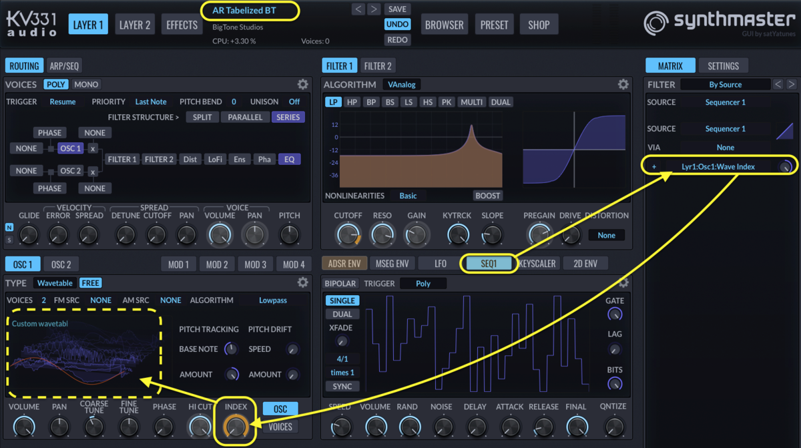
Task: Open the Lowpass oscillator algorithm dropdown
Action: (273, 300)
